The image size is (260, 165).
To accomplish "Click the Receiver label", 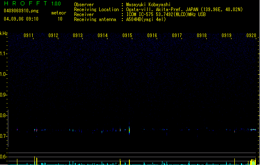I will point(84,14).
